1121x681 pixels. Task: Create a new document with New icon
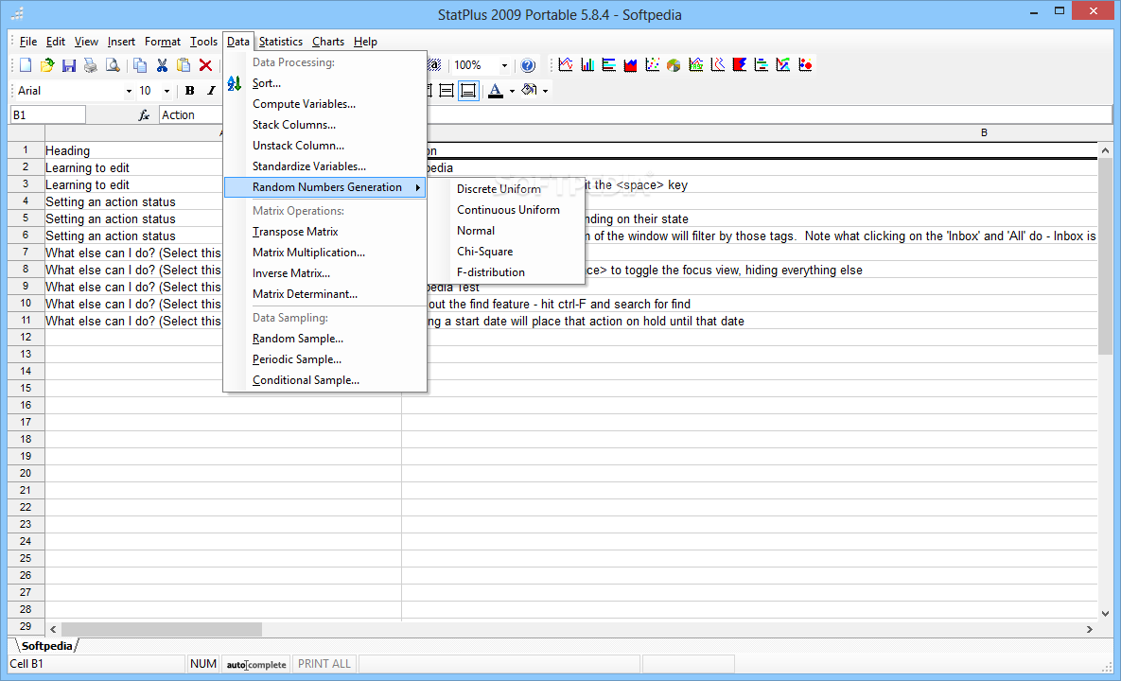pos(26,65)
